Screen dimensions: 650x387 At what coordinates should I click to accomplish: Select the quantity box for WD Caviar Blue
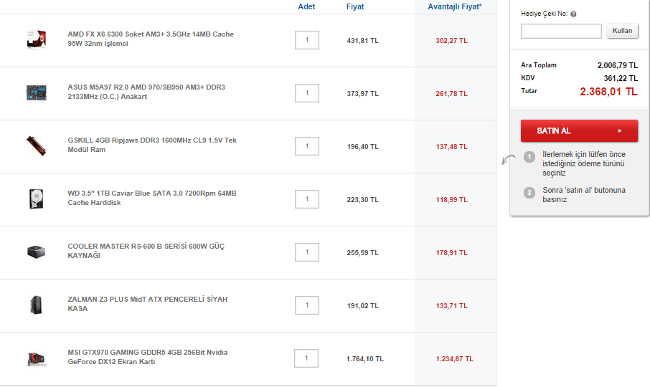(307, 199)
